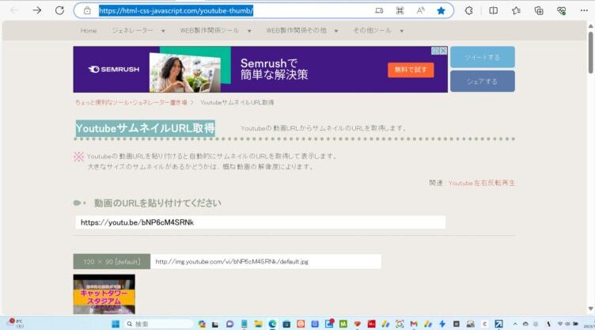The width and height of the screenshot is (595, 330).
Task: Open the read aloud icon in address bar
Action: (420, 10)
